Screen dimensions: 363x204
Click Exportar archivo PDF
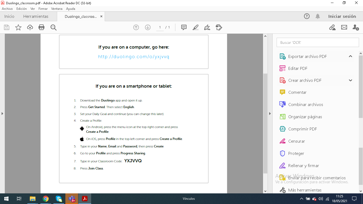[x=307, y=56]
